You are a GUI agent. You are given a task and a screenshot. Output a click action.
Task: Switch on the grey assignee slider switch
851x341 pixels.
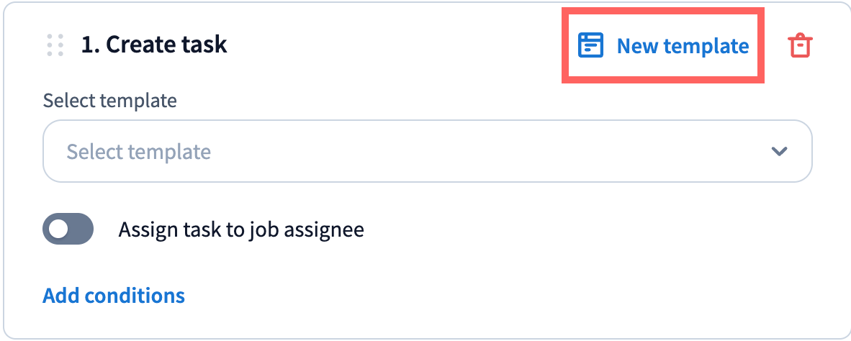coord(68,229)
